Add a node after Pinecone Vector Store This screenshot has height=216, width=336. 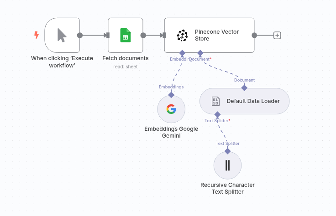(277, 35)
